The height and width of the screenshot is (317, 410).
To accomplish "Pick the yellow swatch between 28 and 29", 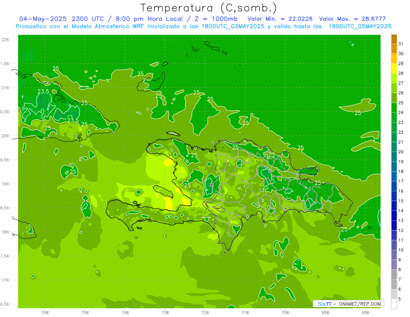I will 394,68.
